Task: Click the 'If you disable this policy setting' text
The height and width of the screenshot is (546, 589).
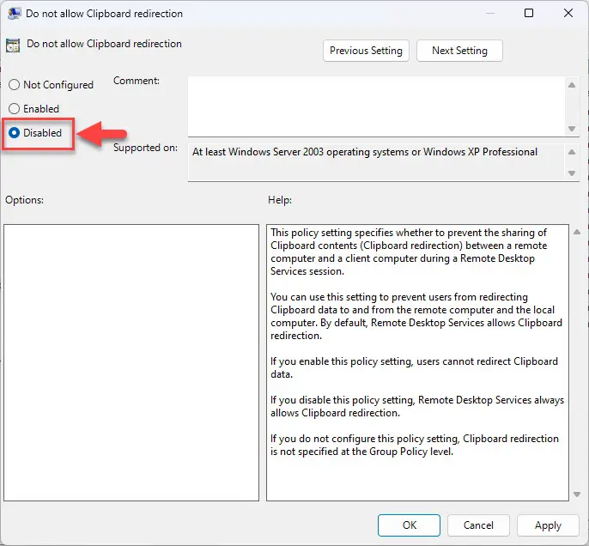Action: (x=417, y=406)
